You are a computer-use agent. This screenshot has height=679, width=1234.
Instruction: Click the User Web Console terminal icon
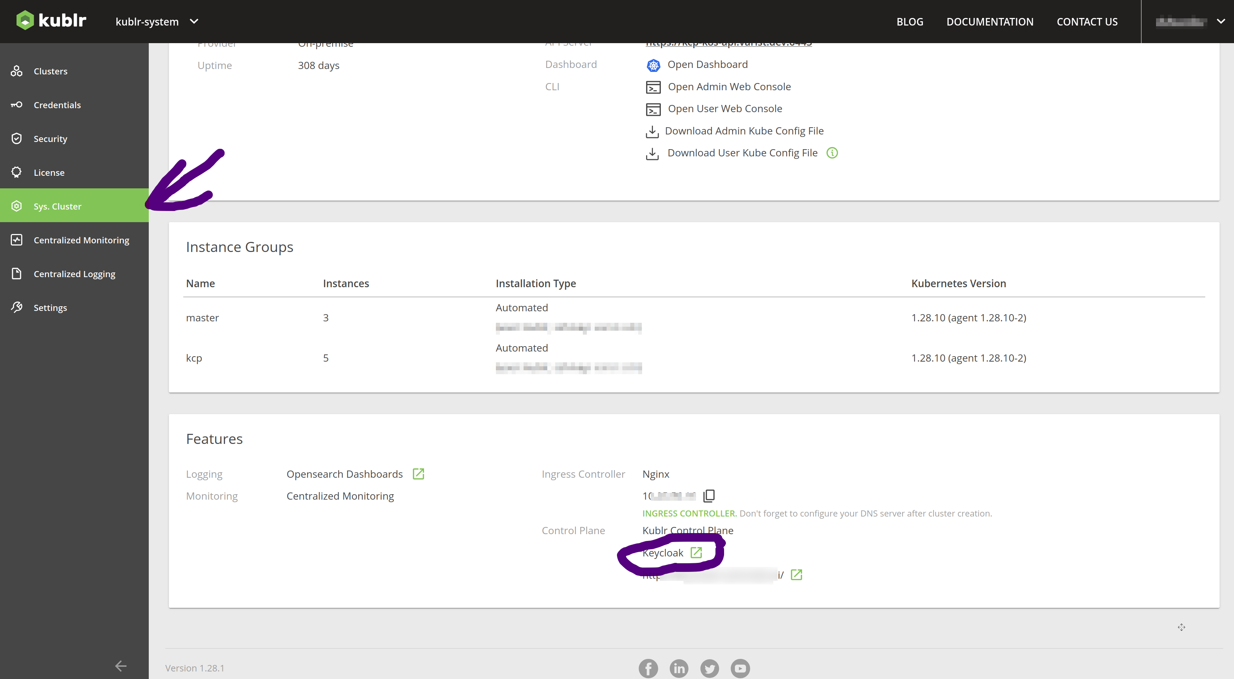pyautogui.click(x=653, y=110)
